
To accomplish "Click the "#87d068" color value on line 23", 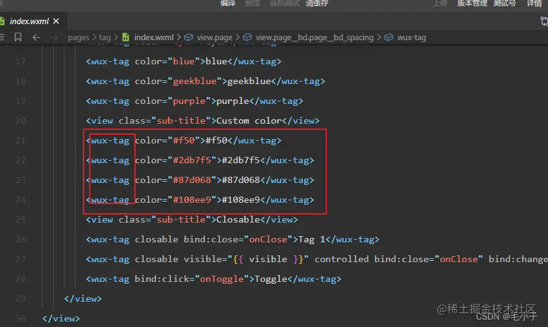I will tap(192, 180).
